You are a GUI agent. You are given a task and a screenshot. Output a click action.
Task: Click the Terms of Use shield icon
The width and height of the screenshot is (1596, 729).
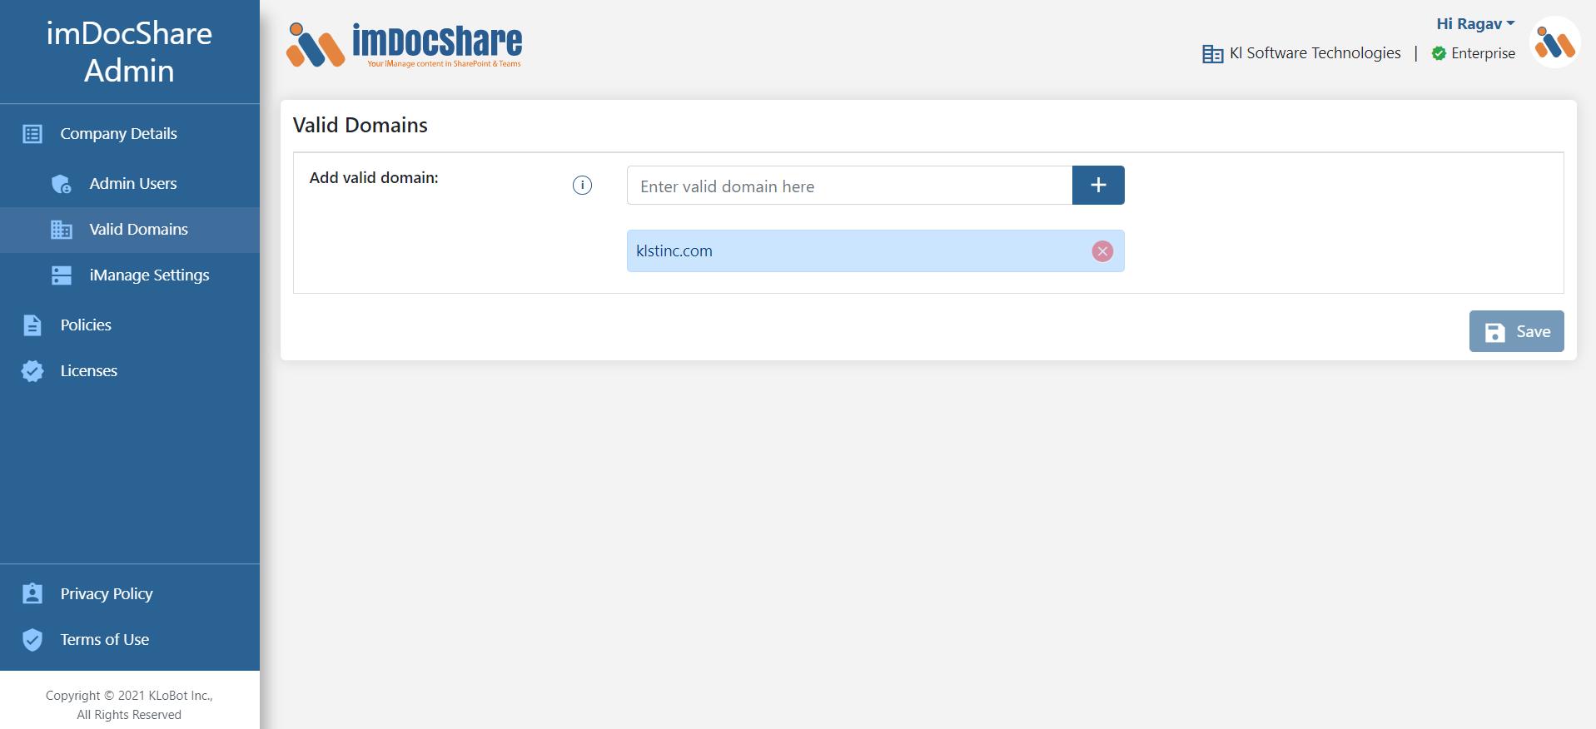point(32,640)
